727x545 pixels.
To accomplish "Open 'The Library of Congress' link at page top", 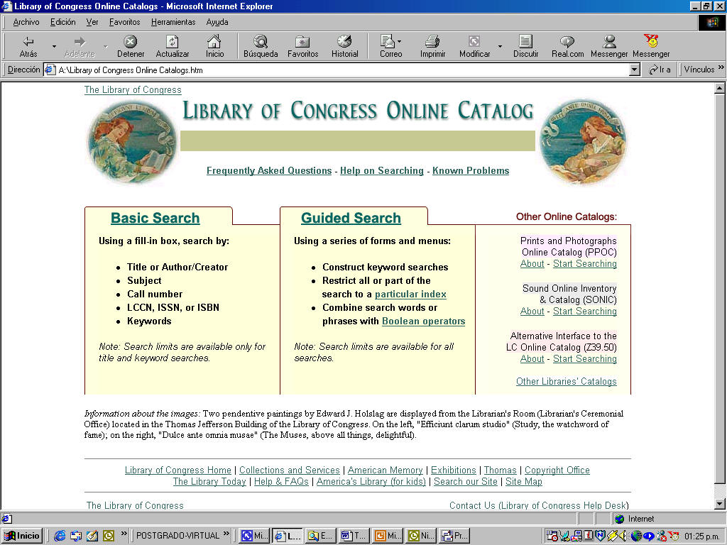I will pyautogui.click(x=133, y=90).
